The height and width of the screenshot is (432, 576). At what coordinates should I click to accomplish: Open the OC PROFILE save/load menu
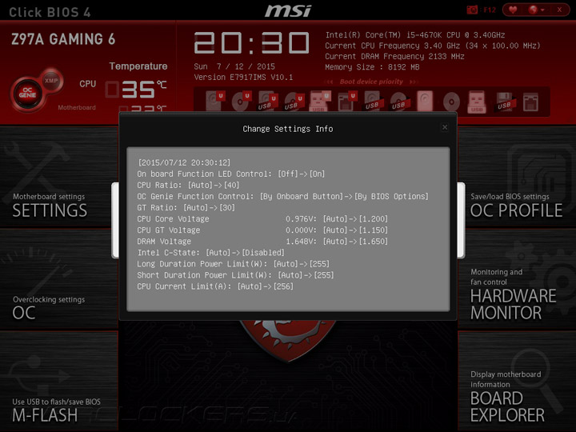[x=518, y=177]
